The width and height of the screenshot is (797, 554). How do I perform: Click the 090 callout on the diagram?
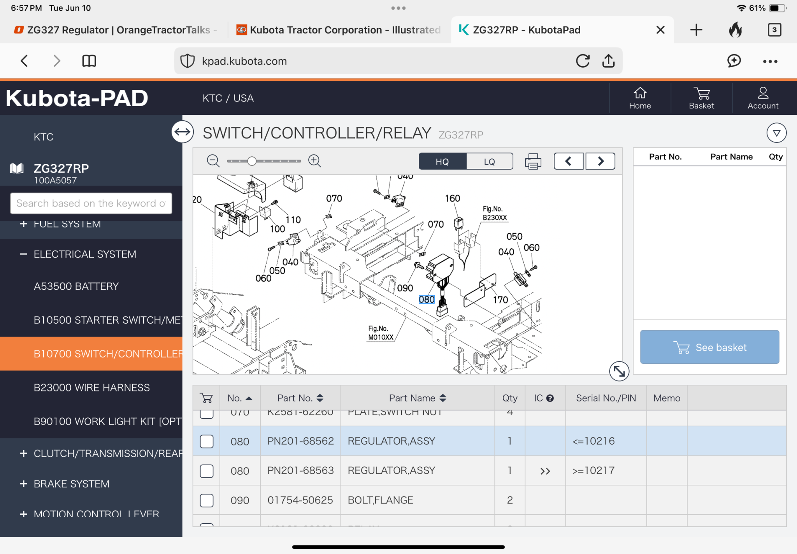pyautogui.click(x=405, y=288)
